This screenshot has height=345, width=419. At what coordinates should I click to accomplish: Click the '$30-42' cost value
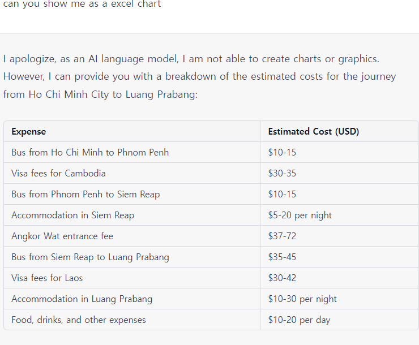[282, 278]
